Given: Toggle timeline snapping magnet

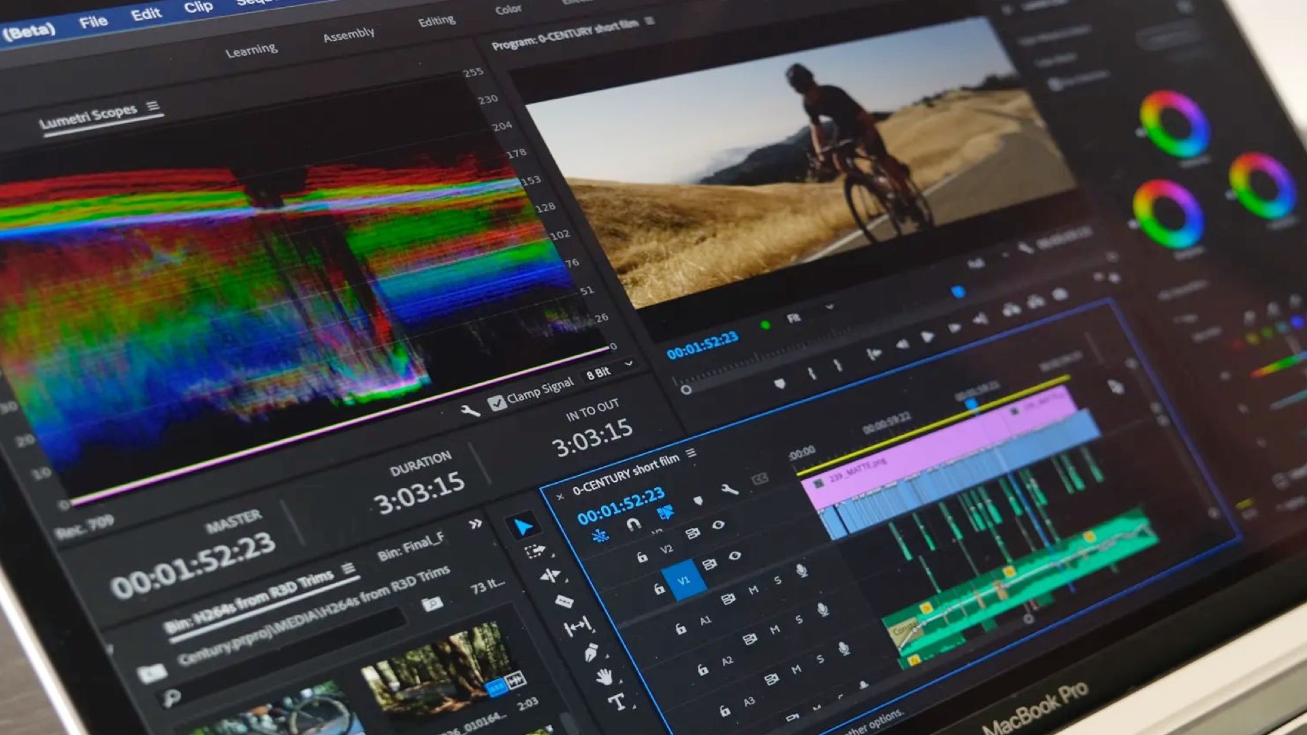Looking at the screenshot, I should [x=633, y=524].
